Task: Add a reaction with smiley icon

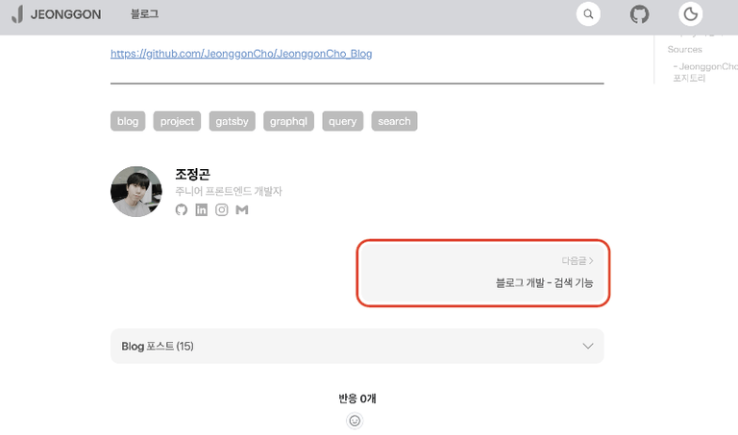Action: [355, 421]
